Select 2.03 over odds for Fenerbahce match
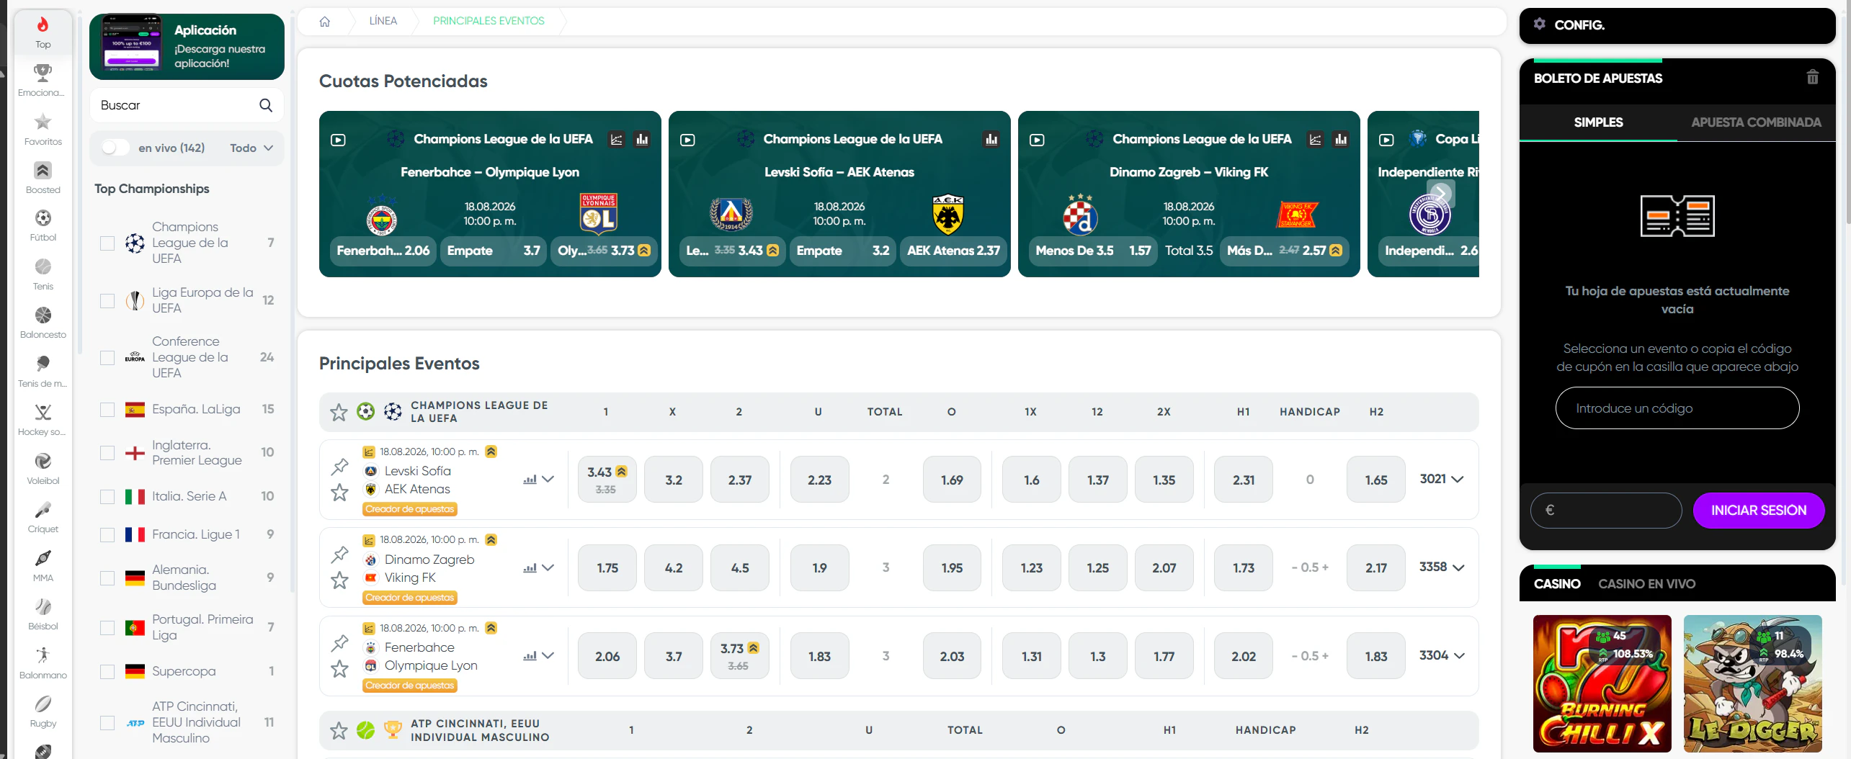The width and height of the screenshot is (1851, 759). 951,656
